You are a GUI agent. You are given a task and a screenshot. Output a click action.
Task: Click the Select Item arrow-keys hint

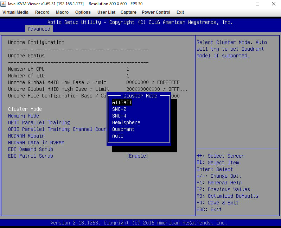[218, 163]
